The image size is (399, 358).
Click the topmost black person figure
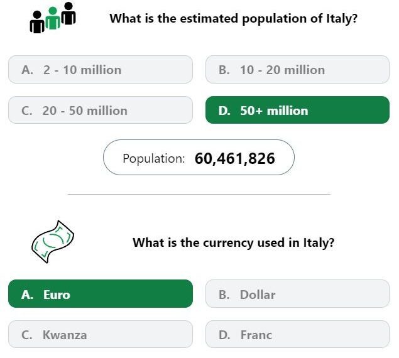(x=68, y=13)
